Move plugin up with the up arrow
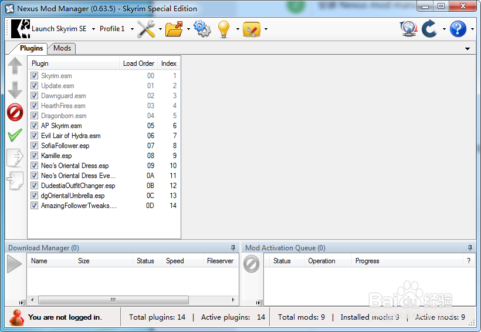 pyautogui.click(x=15, y=65)
